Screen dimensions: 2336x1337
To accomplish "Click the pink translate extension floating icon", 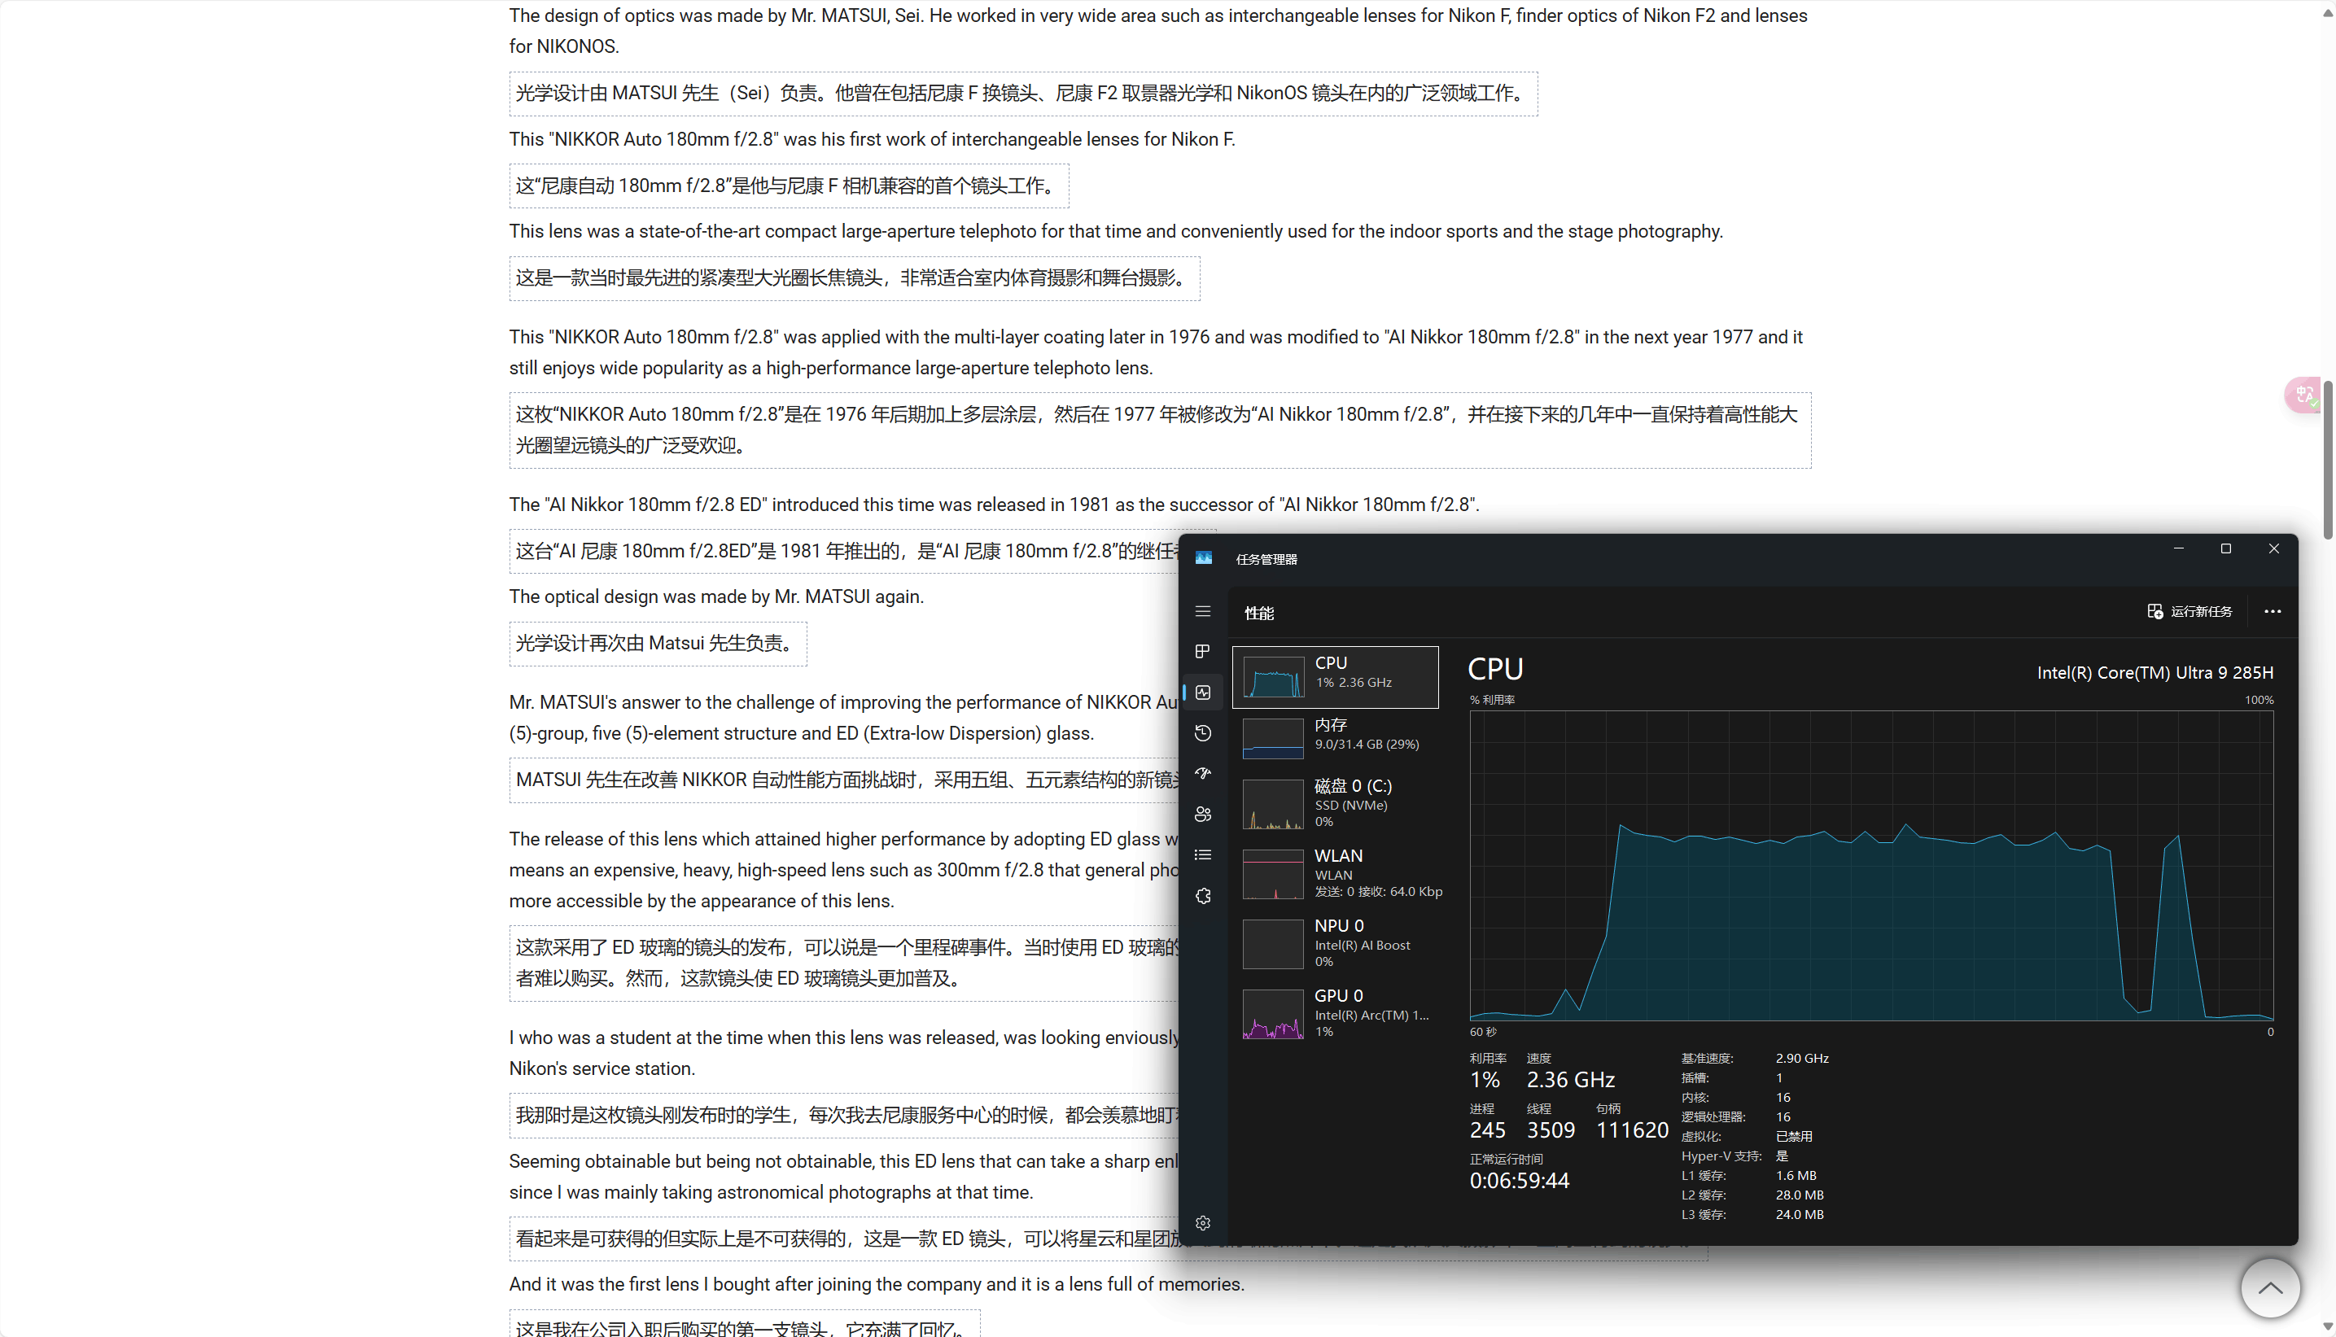I will tap(2303, 395).
